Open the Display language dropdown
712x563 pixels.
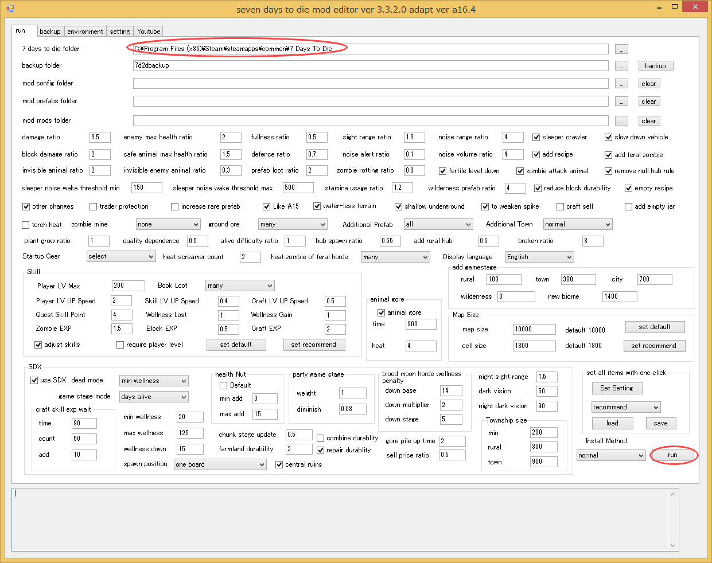coord(539,257)
